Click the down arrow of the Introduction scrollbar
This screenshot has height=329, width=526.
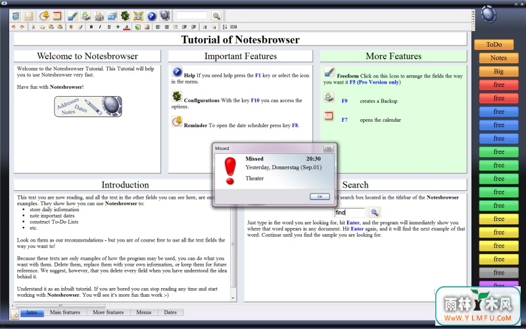tap(233, 298)
